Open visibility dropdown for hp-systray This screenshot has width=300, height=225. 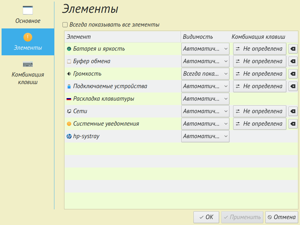(205, 136)
